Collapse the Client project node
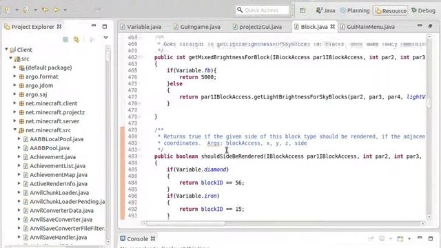 click(6, 49)
